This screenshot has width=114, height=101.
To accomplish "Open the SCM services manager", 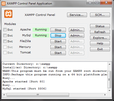I will pos(100,15).
